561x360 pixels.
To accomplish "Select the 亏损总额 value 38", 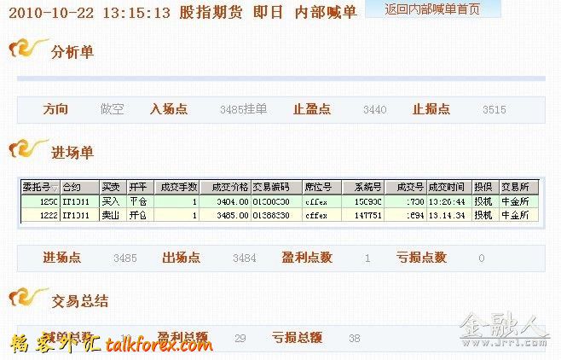I will click(355, 338).
